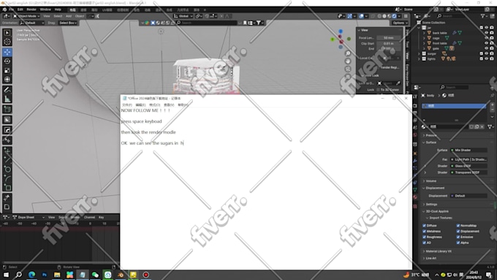Open Microsoft Edge from taskbar
Screen dimensions: 497x280
[x=31, y=275]
